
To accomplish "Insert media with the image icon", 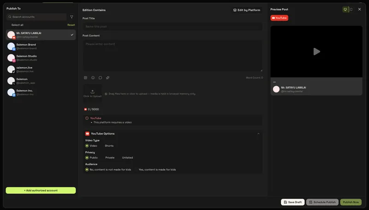I will coord(86,78).
